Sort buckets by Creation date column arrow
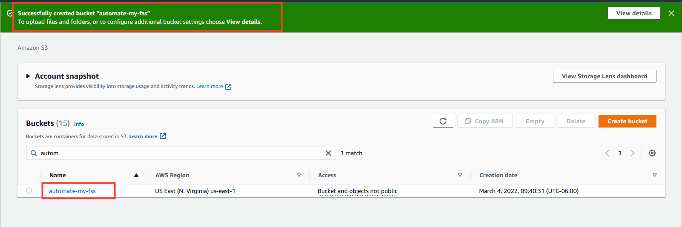The image size is (682, 227). coord(655,175)
